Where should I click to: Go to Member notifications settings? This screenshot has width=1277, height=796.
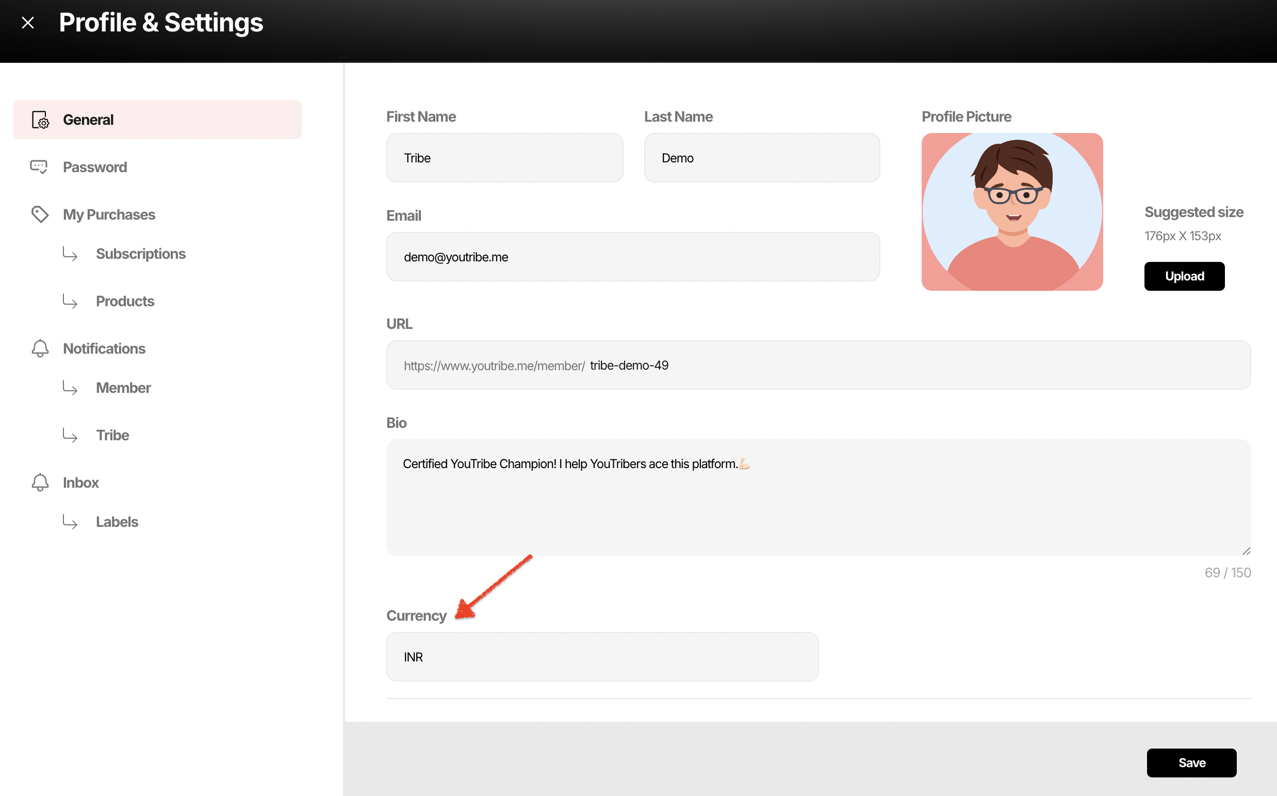[123, 388]
